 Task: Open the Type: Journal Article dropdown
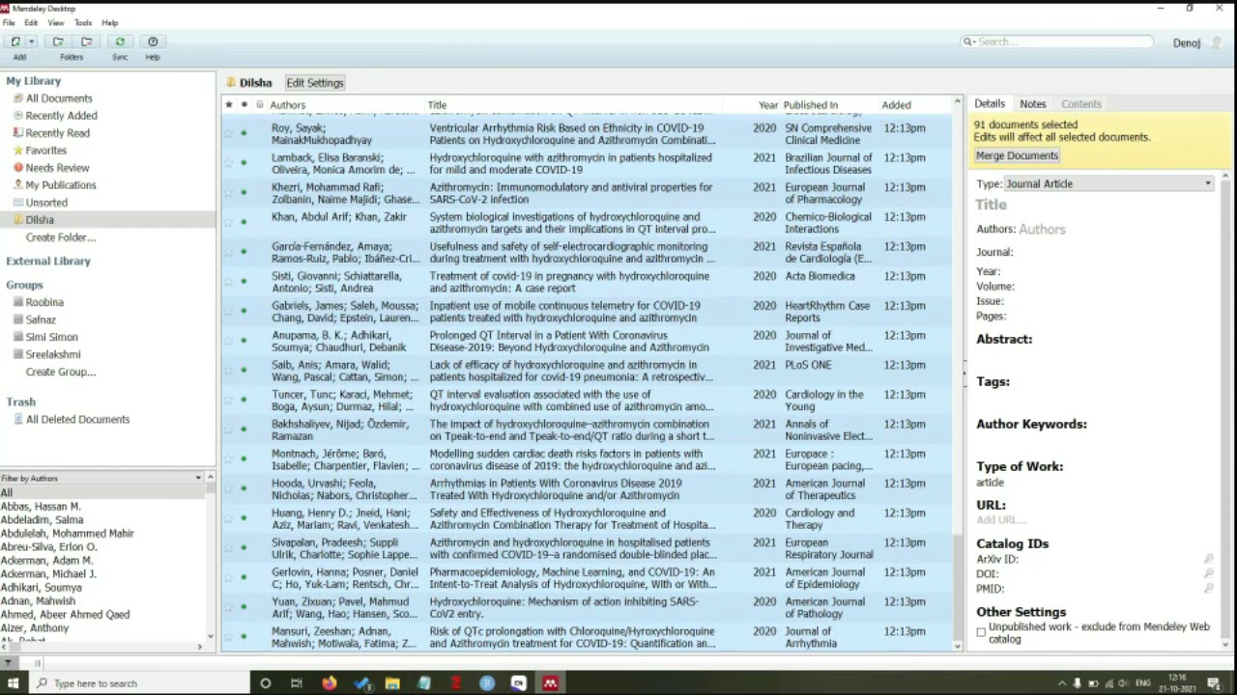point(1108,183)
